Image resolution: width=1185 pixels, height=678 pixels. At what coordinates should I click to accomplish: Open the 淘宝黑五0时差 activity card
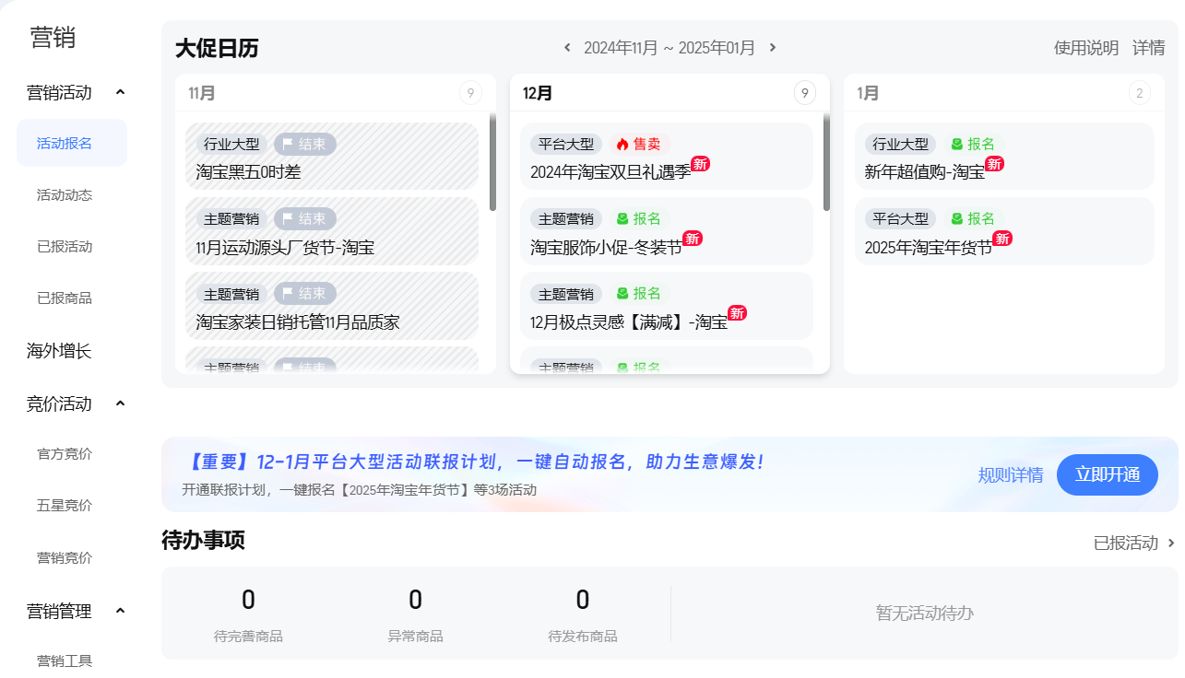[332, 156]
